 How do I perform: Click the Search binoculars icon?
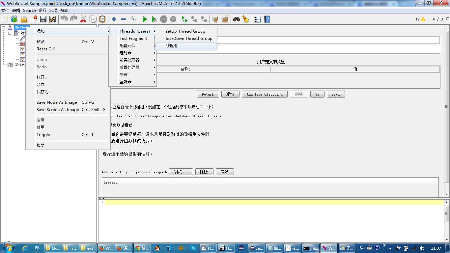[x=237, y=19]
